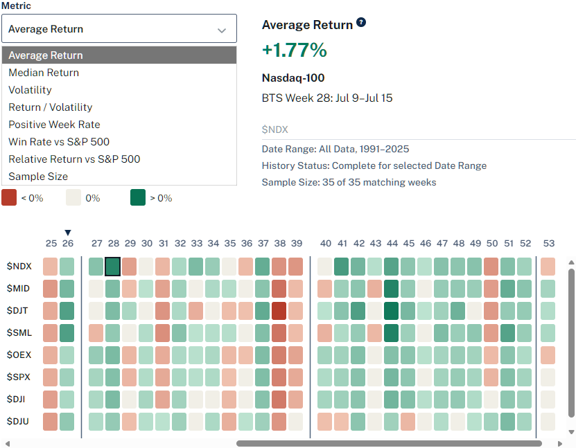Click the current week triangle marker above 26

(x=68, y=233)
